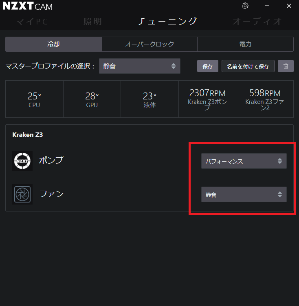
Task: Open the オーバークロック sub-tab
Action: tap(149, 44)
